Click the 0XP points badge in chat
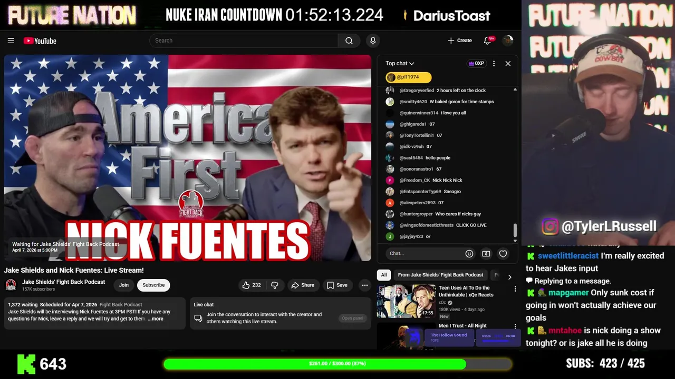675x379 pixels. click(476, 63)
